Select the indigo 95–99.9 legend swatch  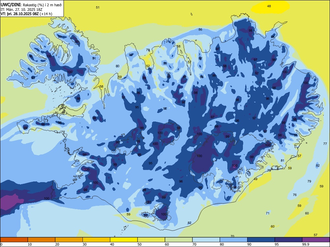pyautogui.click(x=288, y=240)
